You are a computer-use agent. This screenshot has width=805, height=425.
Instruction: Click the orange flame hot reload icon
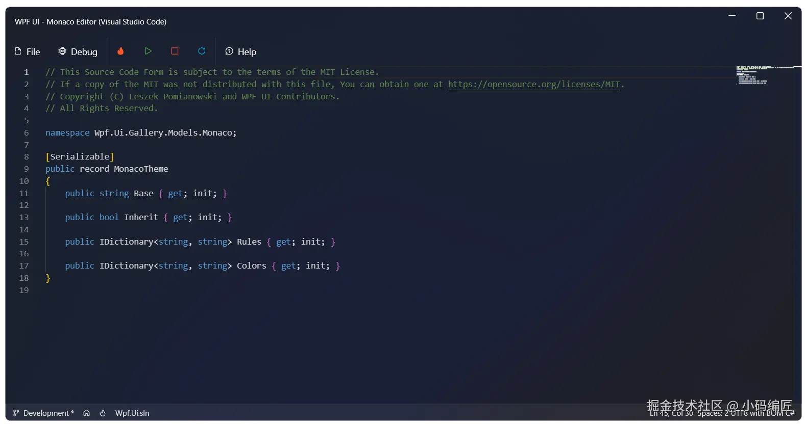tap(120, 51)
